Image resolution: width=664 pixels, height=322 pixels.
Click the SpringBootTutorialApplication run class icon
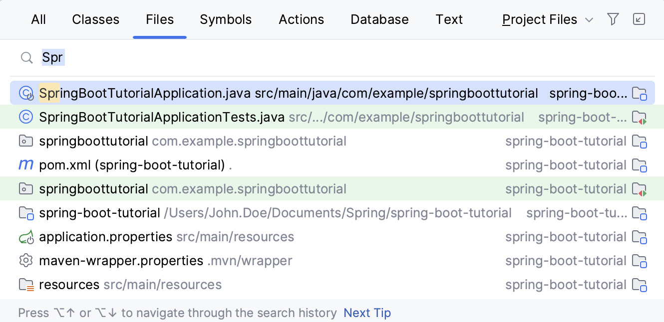point(25,93)
